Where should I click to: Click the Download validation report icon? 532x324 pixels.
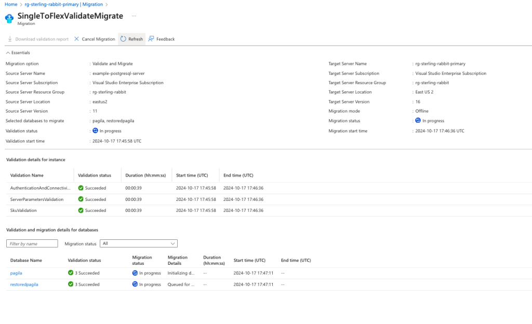tap(10, 39)
